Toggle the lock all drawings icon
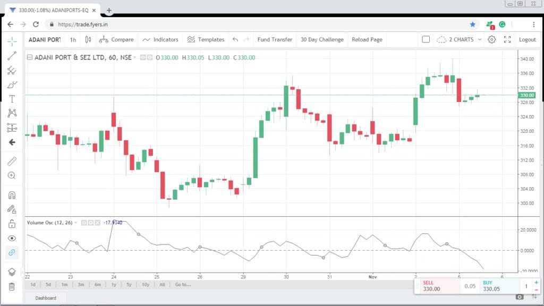This screenshot has height=306, width=544. pos(12,224)
